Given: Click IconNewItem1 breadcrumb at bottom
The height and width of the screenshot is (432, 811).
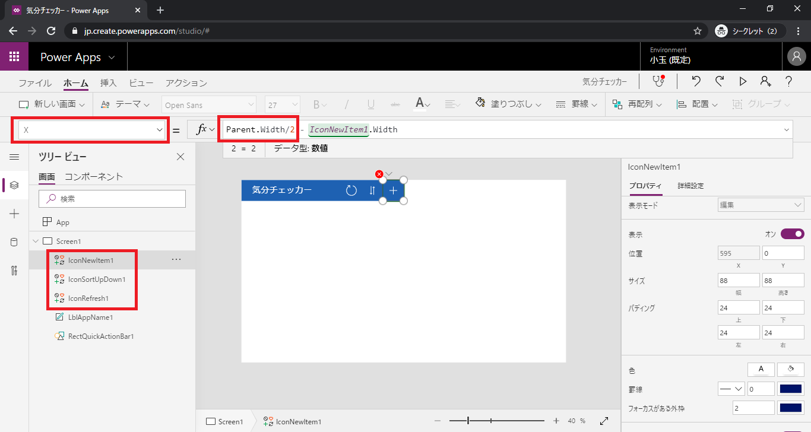Looking at the screenshot, I should pyautogui.click(x=292, y=421).
